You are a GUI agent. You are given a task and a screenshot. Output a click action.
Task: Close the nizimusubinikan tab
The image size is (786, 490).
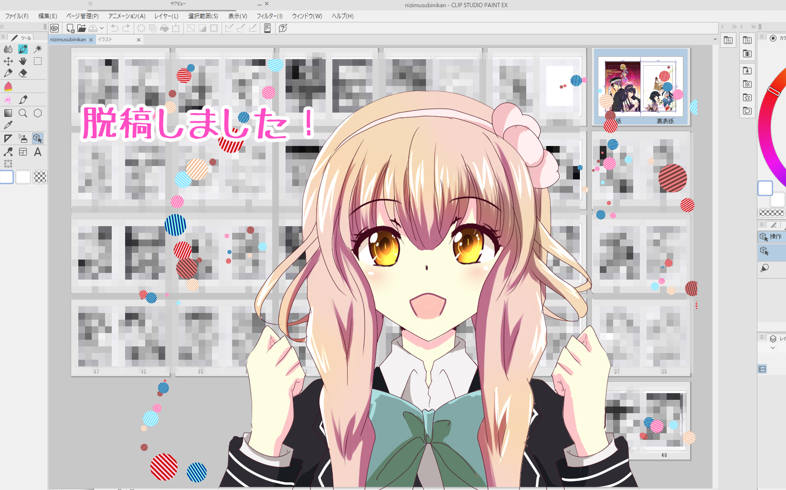click(x=91, y=40)
